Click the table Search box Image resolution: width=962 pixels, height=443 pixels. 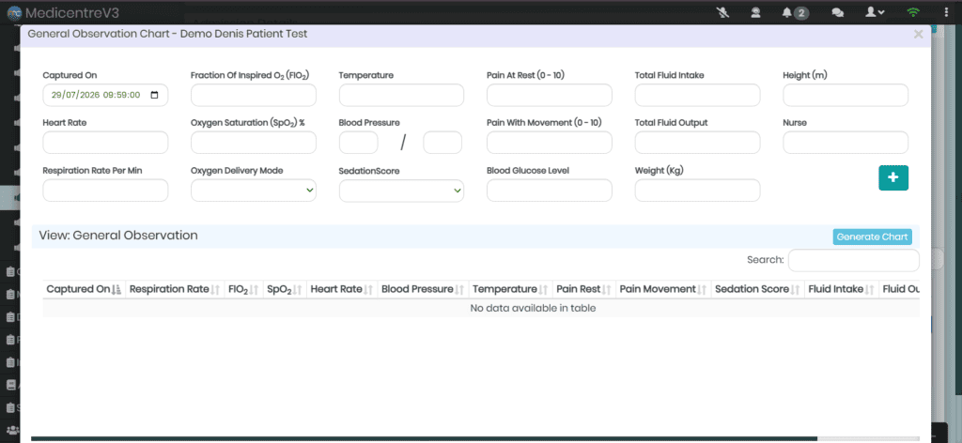853,260
